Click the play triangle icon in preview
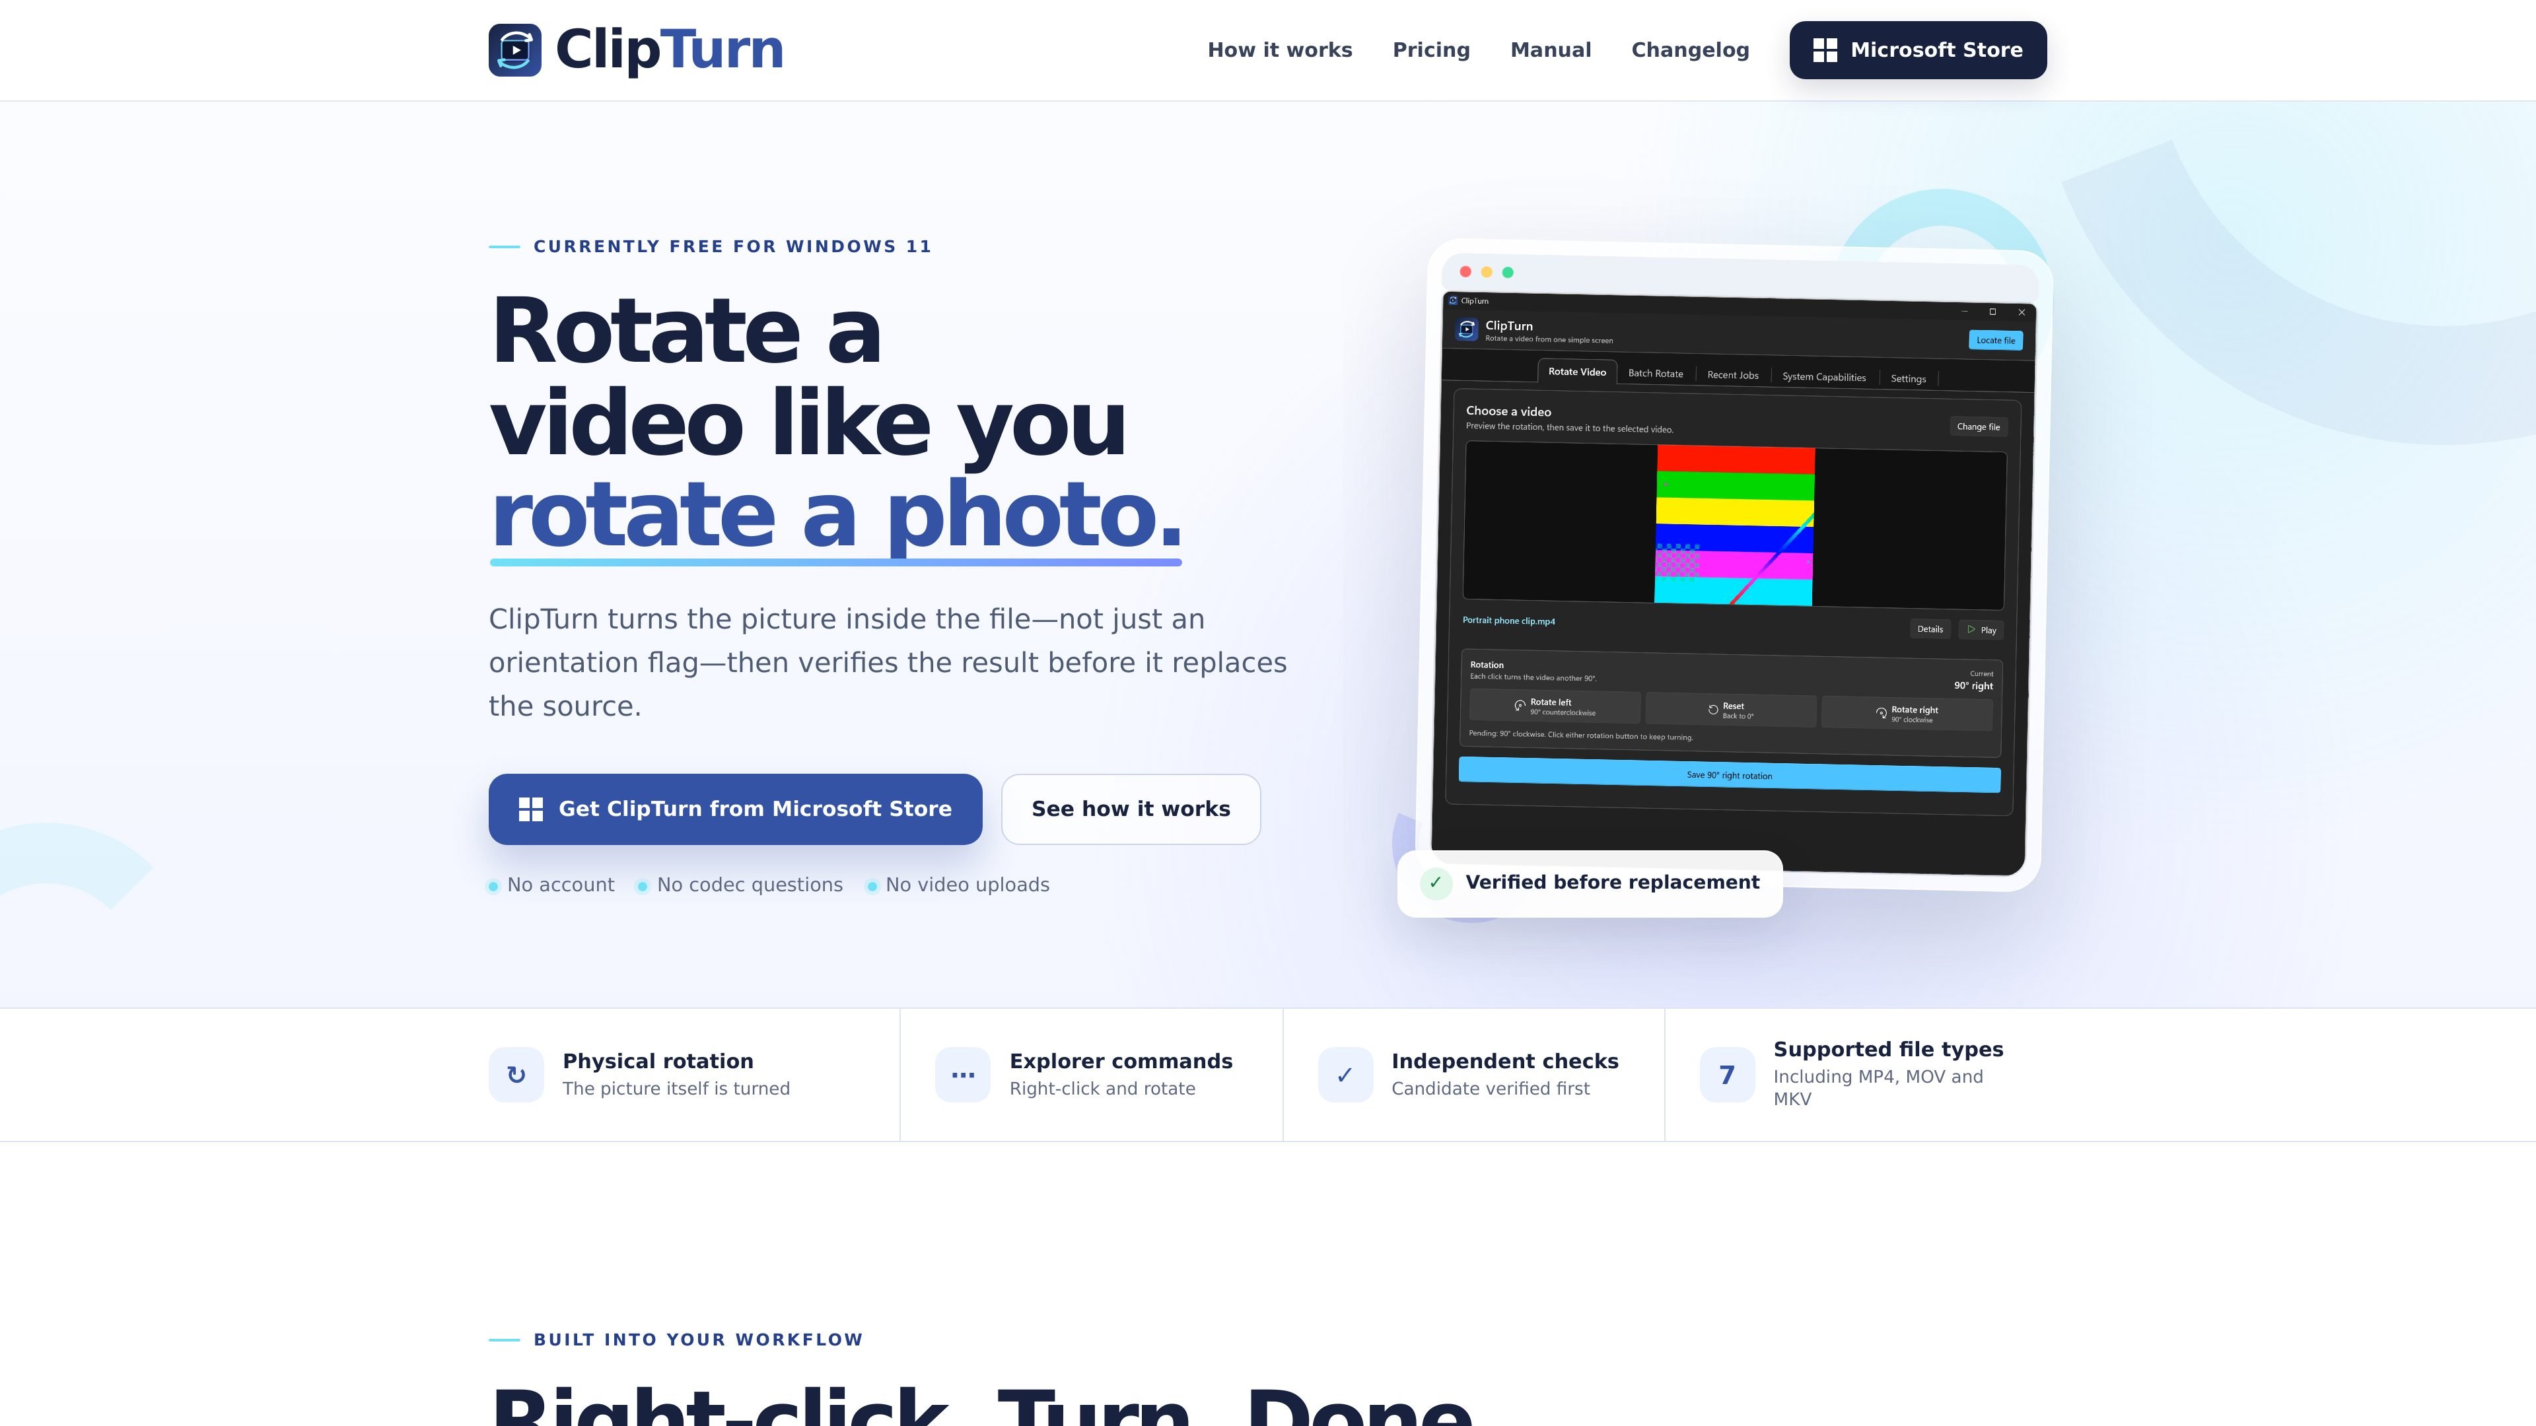This screenshot has height=1426, width=2536. point(1971,629)
